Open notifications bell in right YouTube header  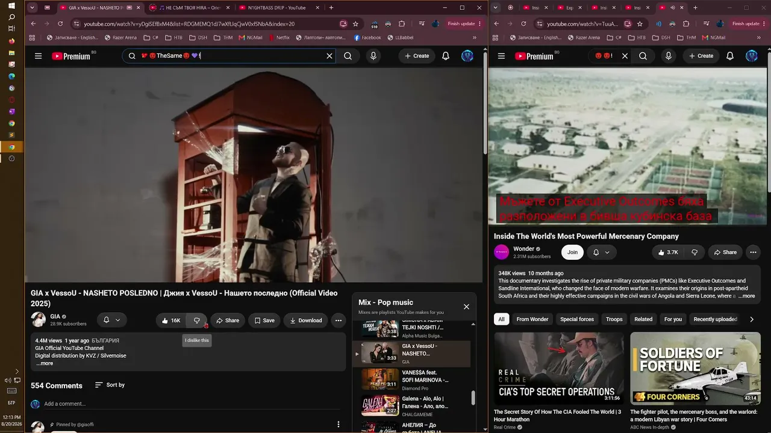tap(730, 56)
